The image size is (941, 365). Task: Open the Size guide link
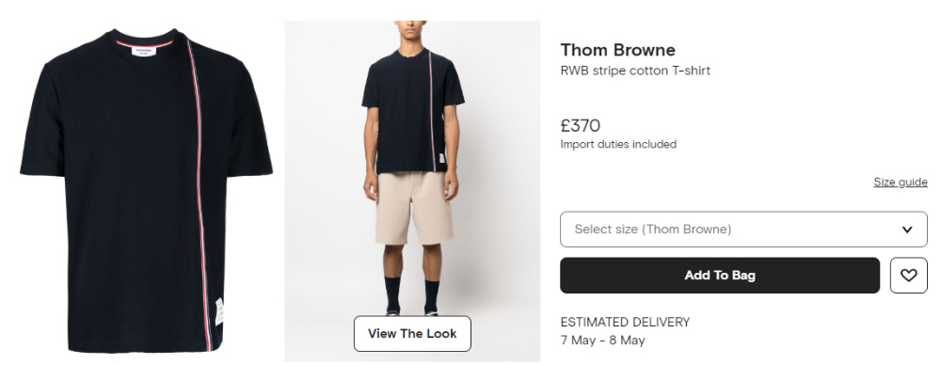click(901, 182)
